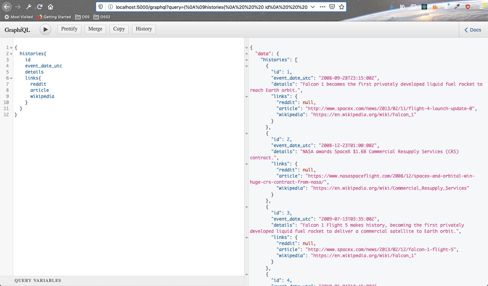Collapse the root result object fold arrow
This screenshot has height=286, width=488.
pos(246,48)
